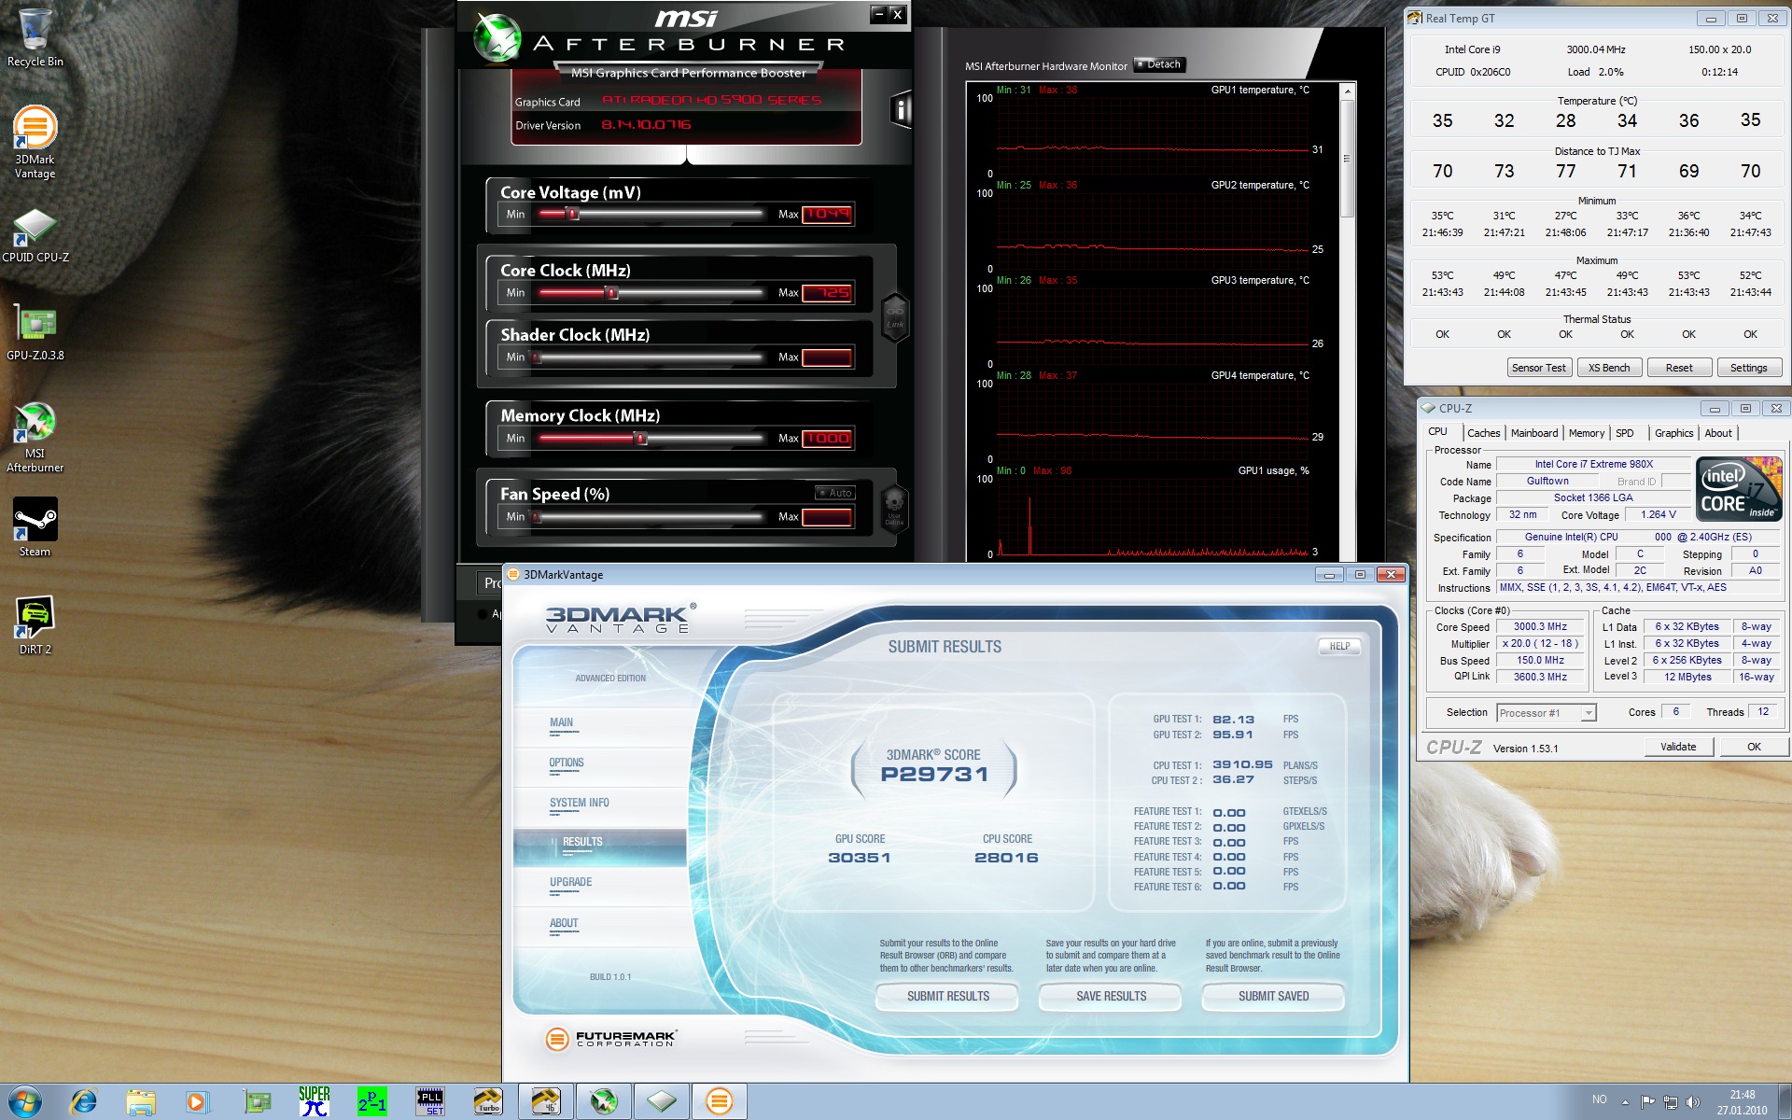This screenshot has height=1120, width=1792.
Task: Open the Recycle Bin desktop icon
Action: coord(35,37)
